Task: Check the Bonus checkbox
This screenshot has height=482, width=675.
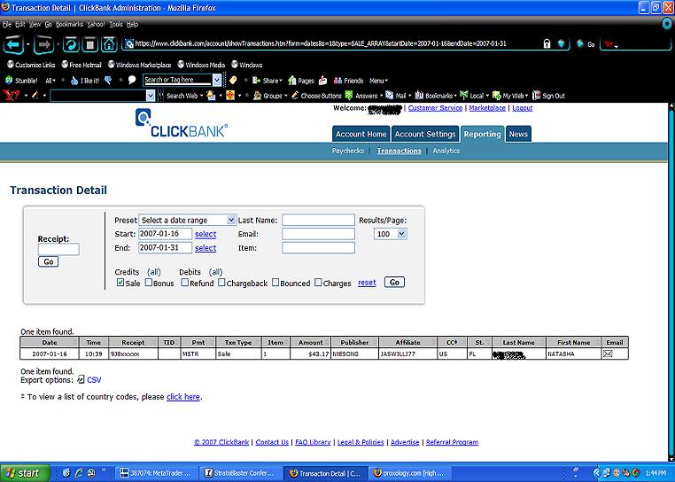Action: 149,283
